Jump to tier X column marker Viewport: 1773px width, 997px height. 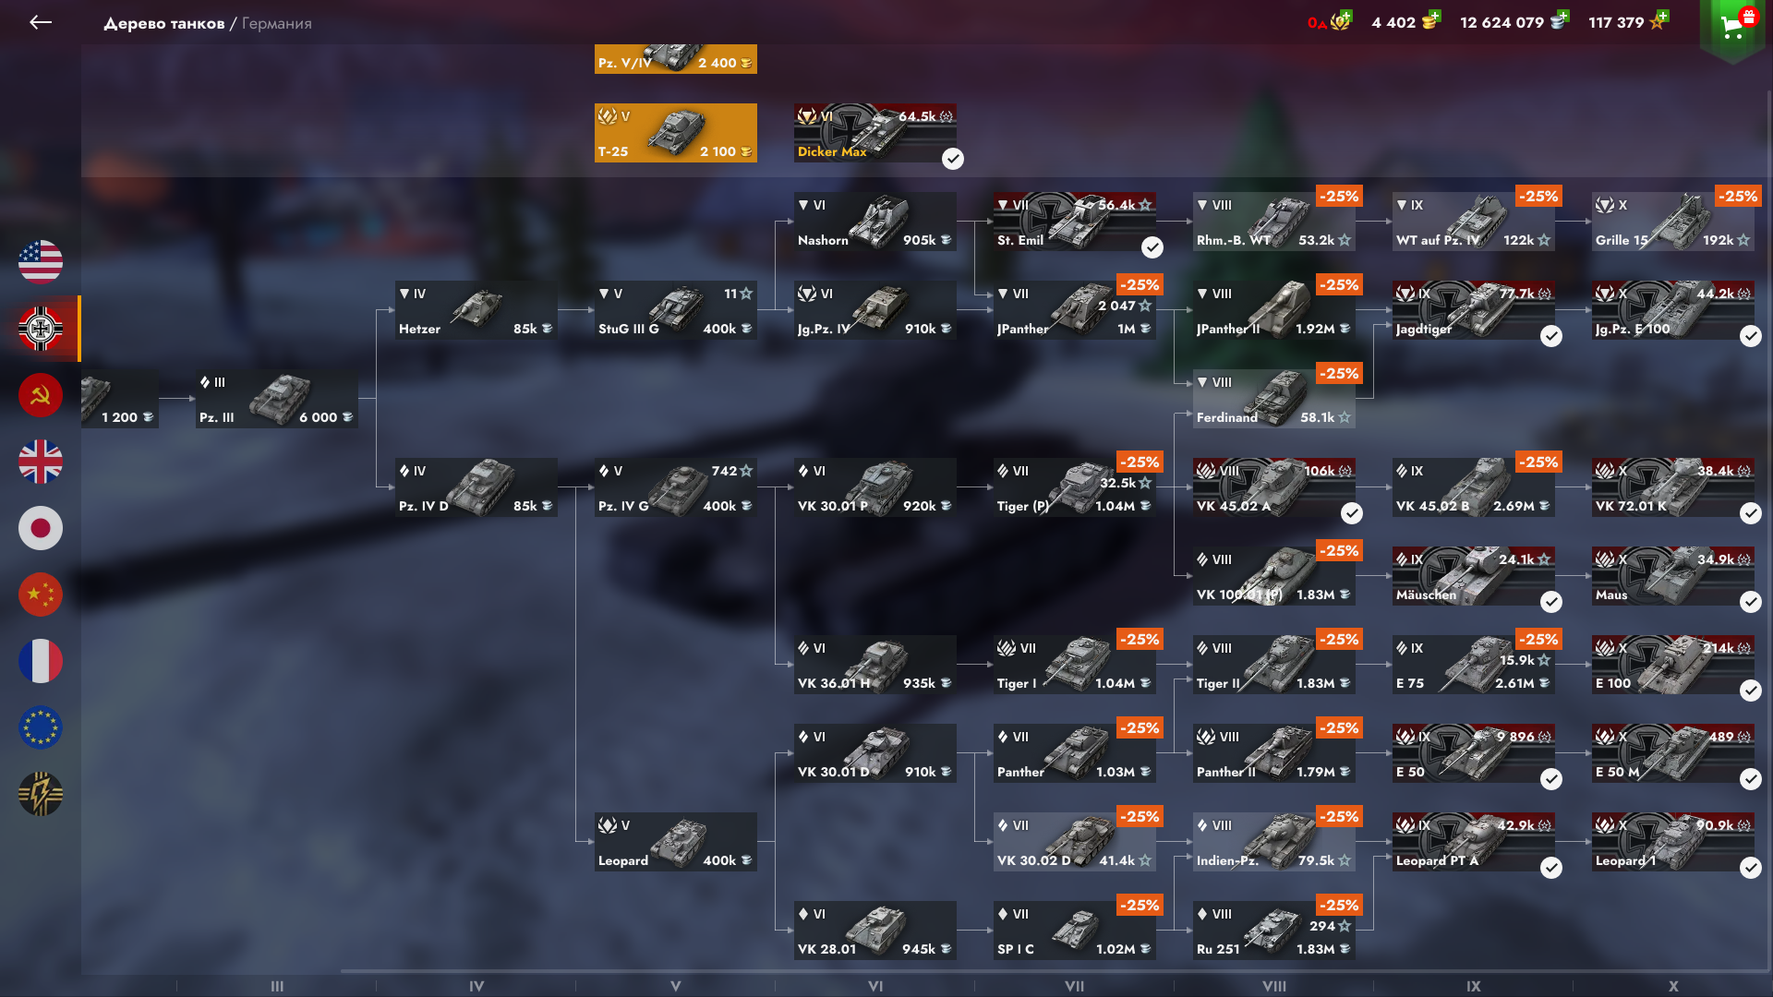(1673, 986)
